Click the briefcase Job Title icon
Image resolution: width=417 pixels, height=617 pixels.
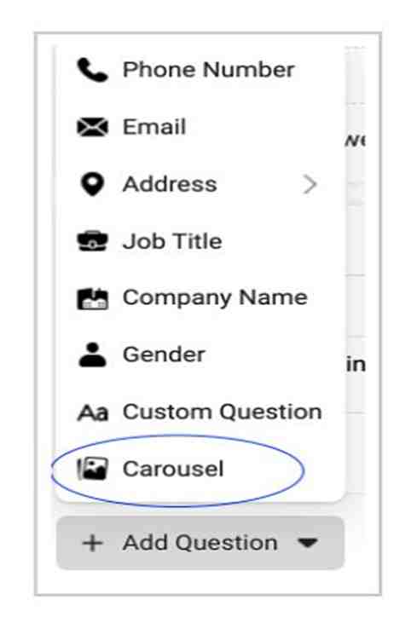[92, 241]
